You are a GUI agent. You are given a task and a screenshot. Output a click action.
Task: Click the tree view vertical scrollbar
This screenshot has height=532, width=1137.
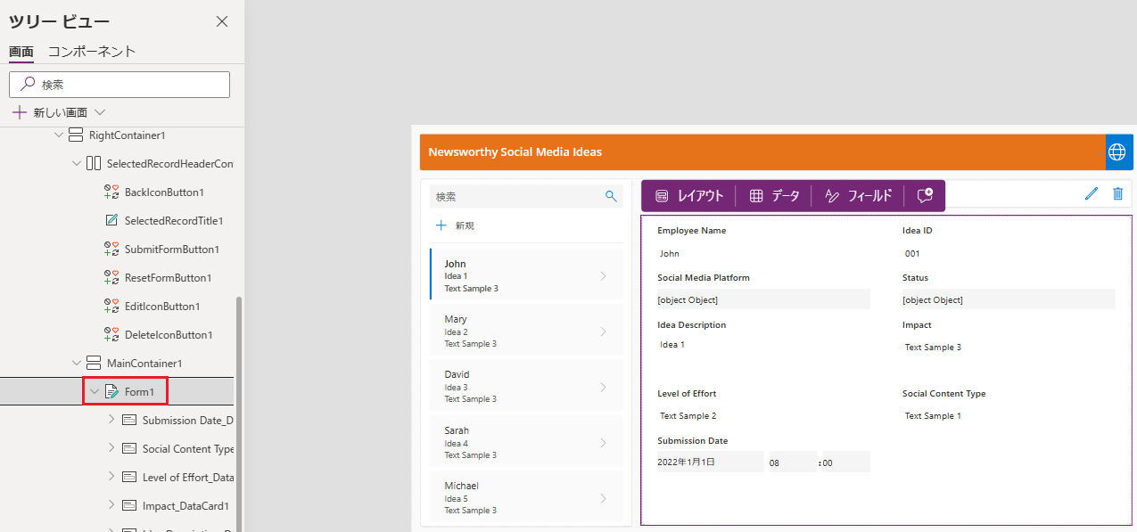point(238,414)
